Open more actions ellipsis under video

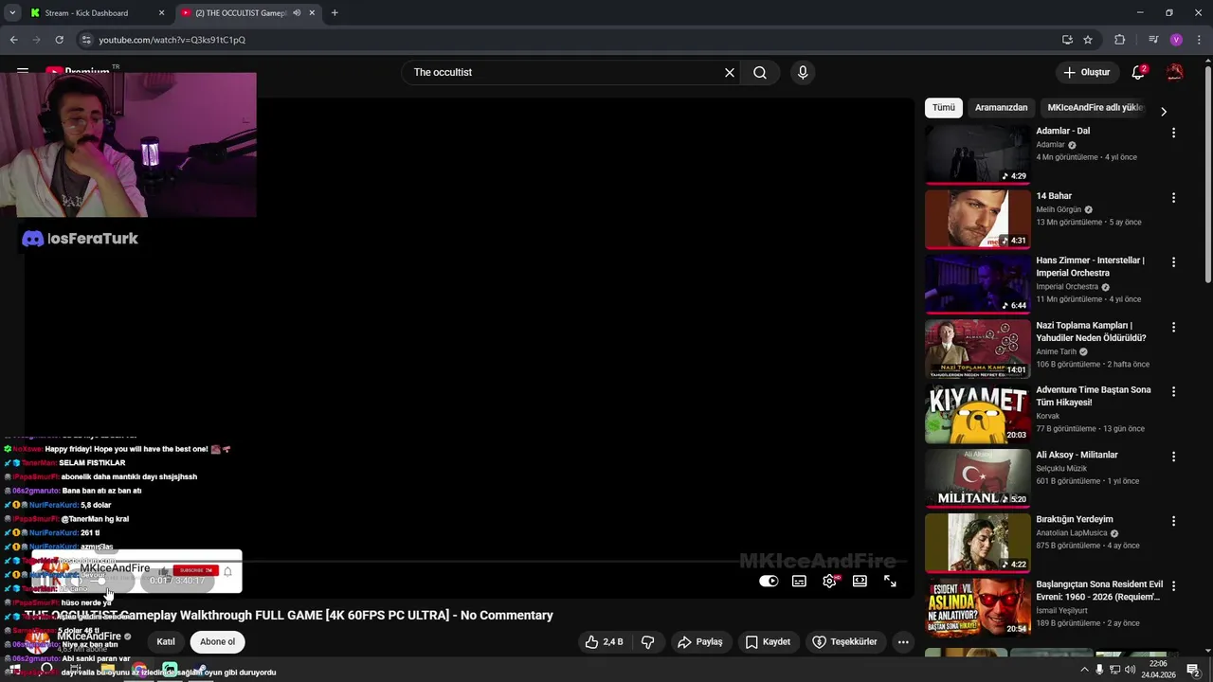[903, 641]
